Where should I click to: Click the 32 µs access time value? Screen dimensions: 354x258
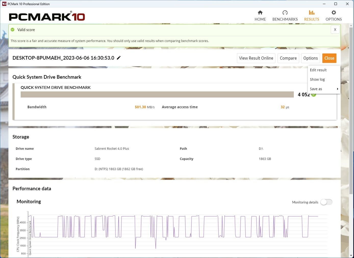tap(285, 107)
